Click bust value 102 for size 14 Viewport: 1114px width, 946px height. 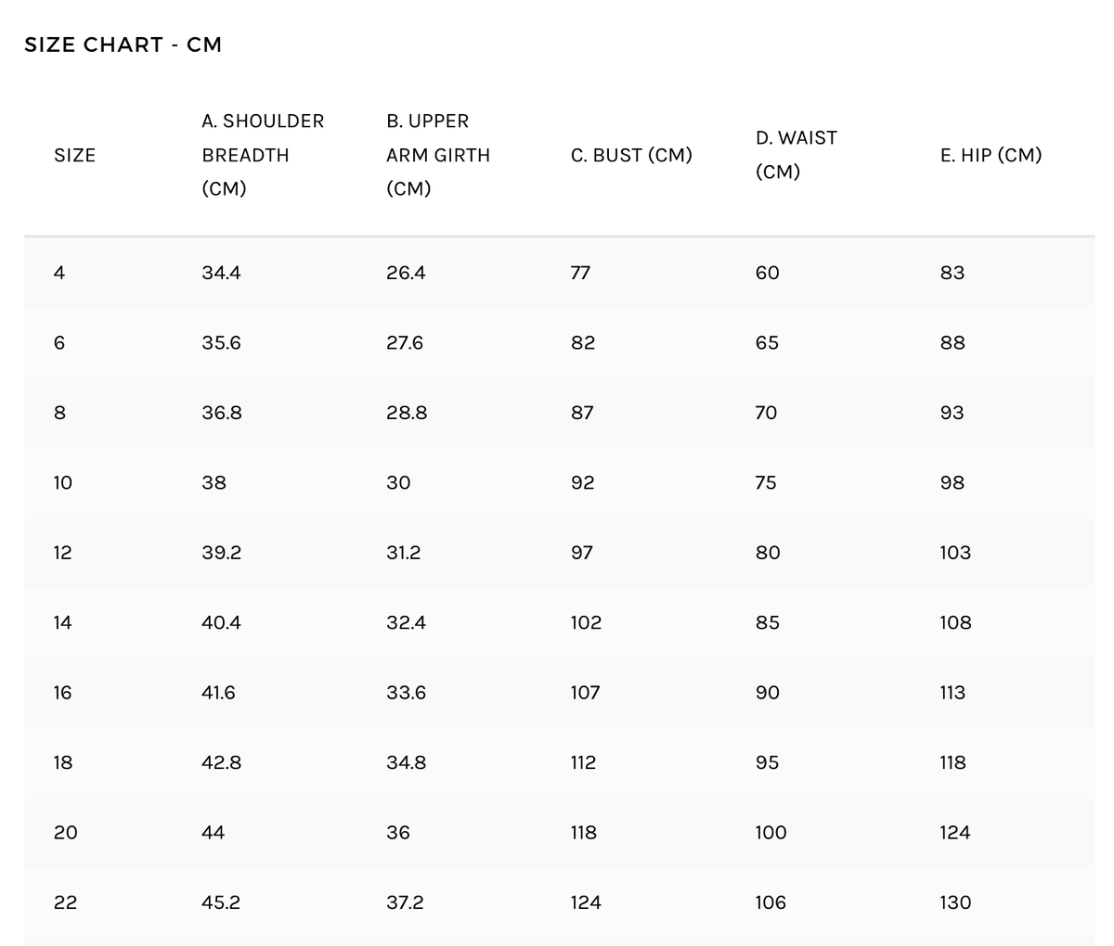[586, 622]
